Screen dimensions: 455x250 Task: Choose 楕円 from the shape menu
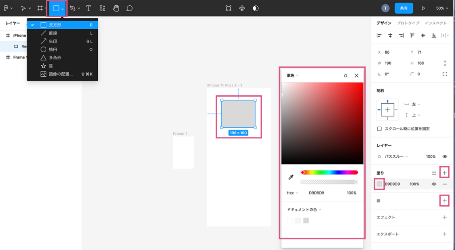click(53, 50)
